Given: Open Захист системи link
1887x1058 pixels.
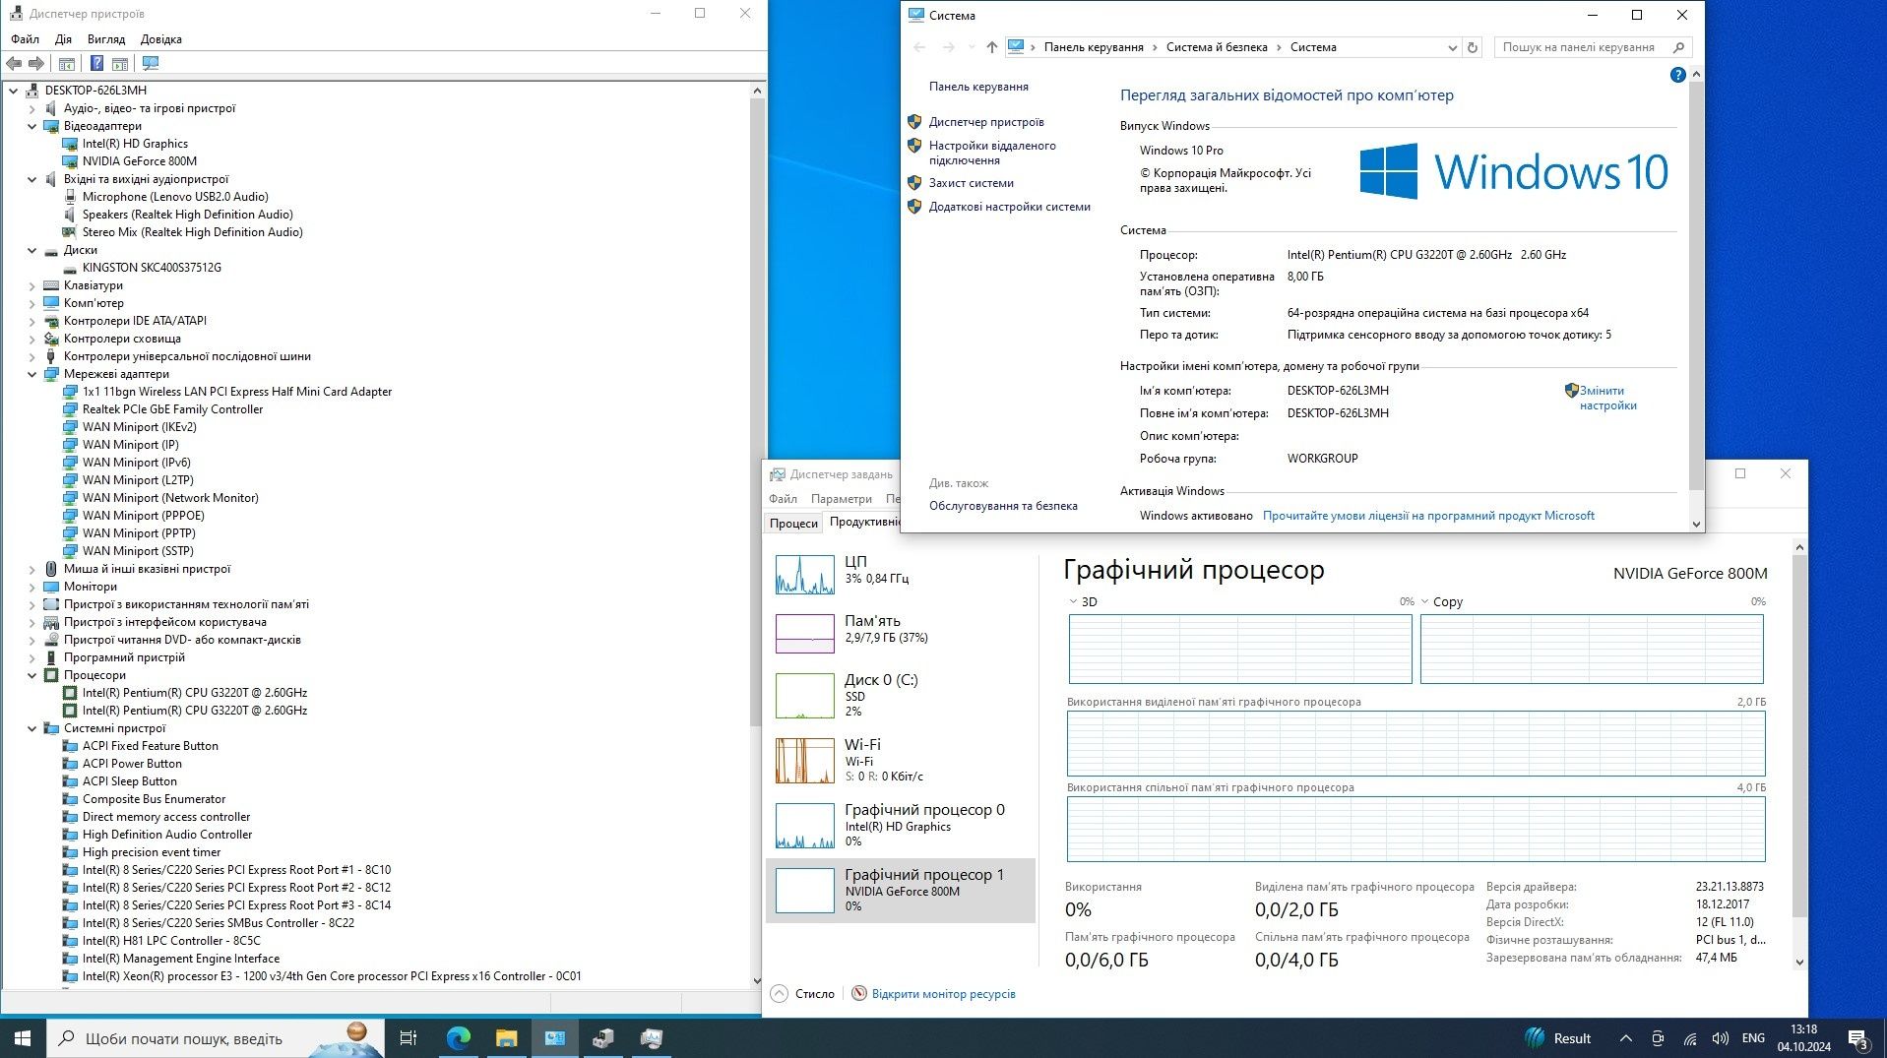Looking at the screenshot, I should coord(971,183).
